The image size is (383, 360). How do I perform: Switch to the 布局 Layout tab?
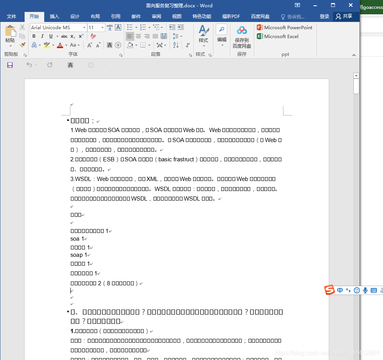coord(95,17)
